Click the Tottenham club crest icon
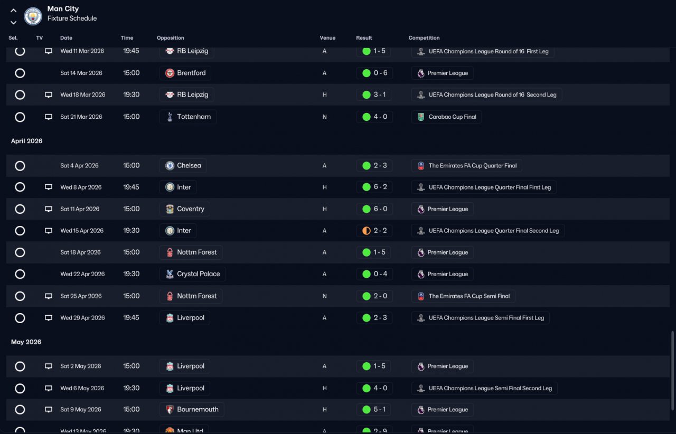This screenshot has height=434, width=676. pyautogui.click(x=170, y=117)
